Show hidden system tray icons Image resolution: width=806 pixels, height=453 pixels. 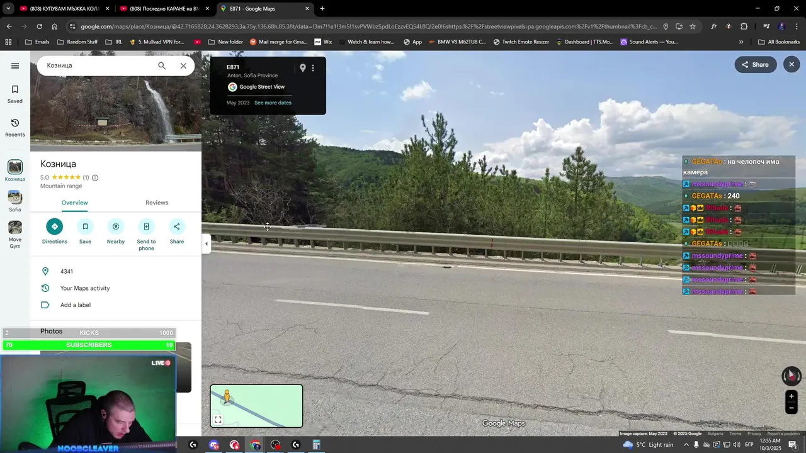[686, 445]
